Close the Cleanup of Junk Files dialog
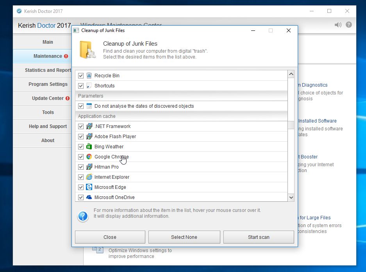366x272 pixels. 289,30
